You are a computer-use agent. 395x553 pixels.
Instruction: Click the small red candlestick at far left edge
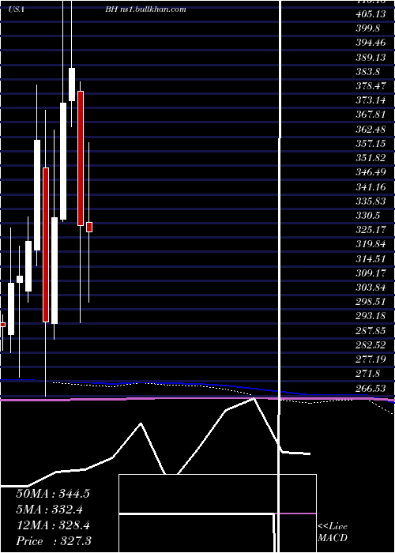coord(3,325)
